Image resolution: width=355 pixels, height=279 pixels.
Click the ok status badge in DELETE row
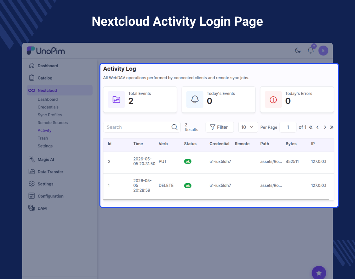coord(188,186)
